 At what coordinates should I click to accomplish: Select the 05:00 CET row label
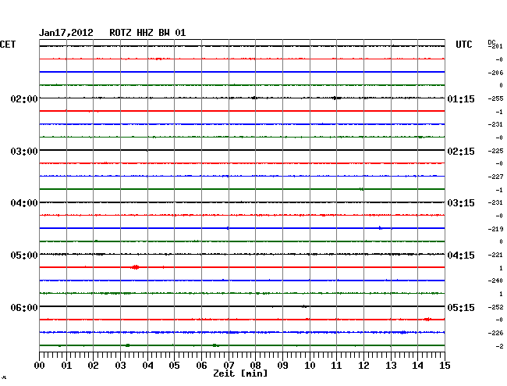[x=24, y=256]
